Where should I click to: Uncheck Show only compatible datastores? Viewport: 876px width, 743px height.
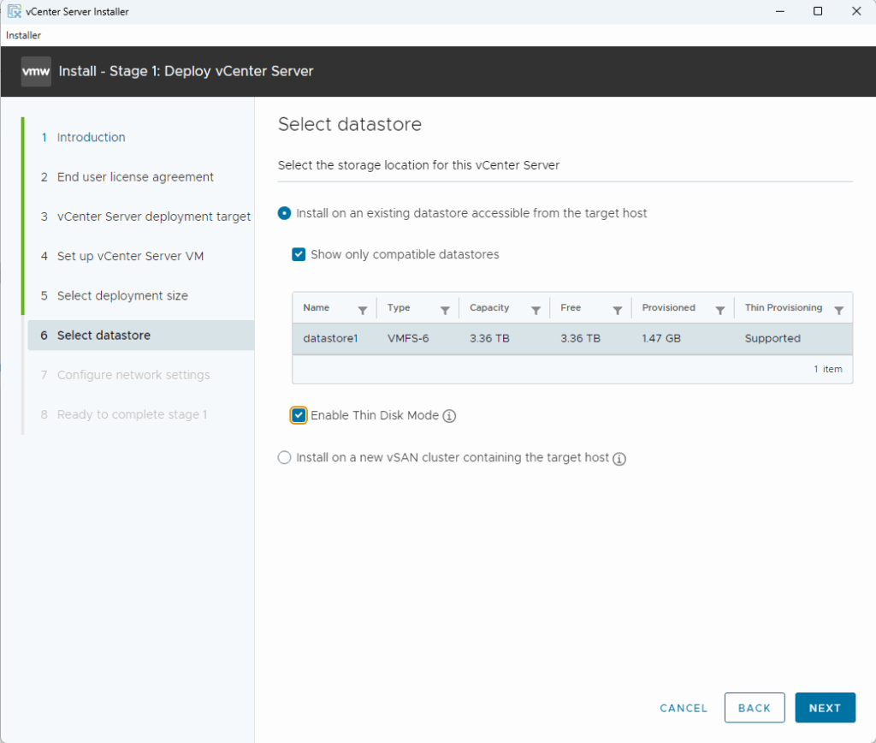299,254
